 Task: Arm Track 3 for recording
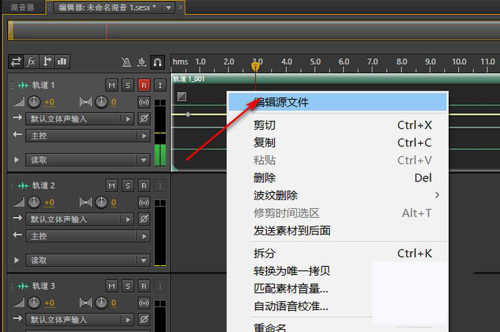(x=144, y=286)
